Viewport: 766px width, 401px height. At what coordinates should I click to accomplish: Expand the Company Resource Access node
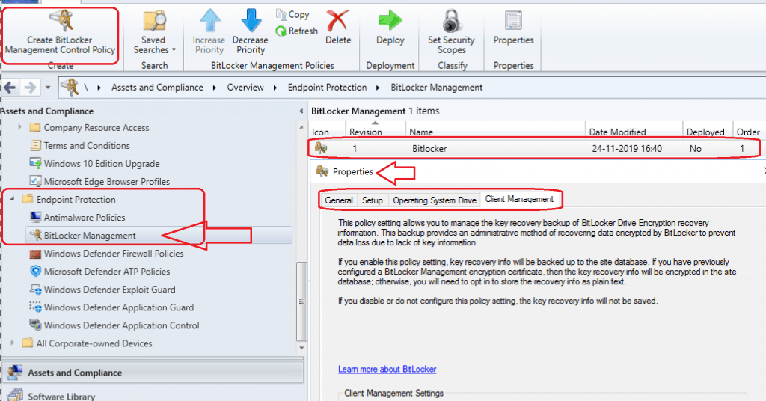(x=20, y=128)
